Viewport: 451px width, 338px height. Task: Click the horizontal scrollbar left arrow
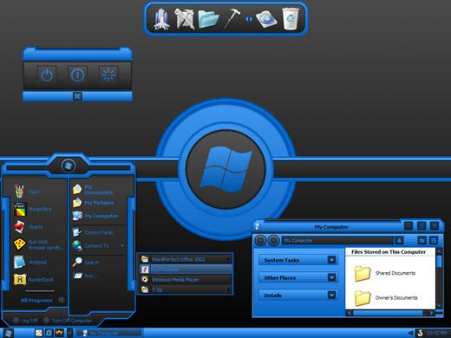click(350, 313)
